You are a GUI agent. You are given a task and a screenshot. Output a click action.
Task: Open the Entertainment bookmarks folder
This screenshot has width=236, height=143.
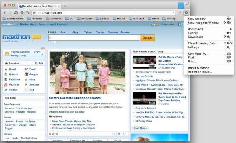click(13, 19)
